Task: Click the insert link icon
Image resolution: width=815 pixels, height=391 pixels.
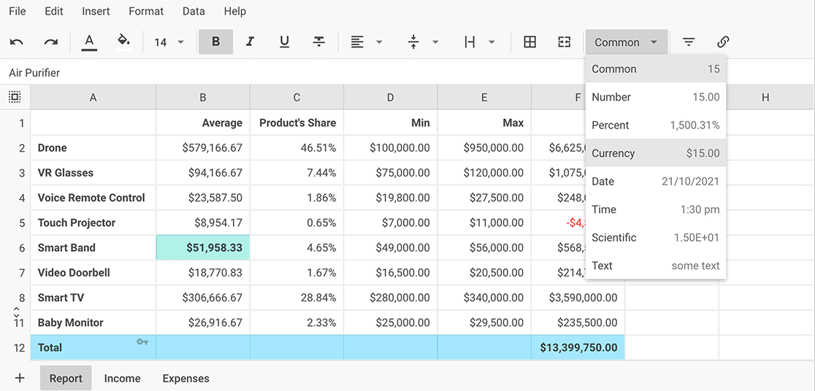Action: (x=724, y=42)
